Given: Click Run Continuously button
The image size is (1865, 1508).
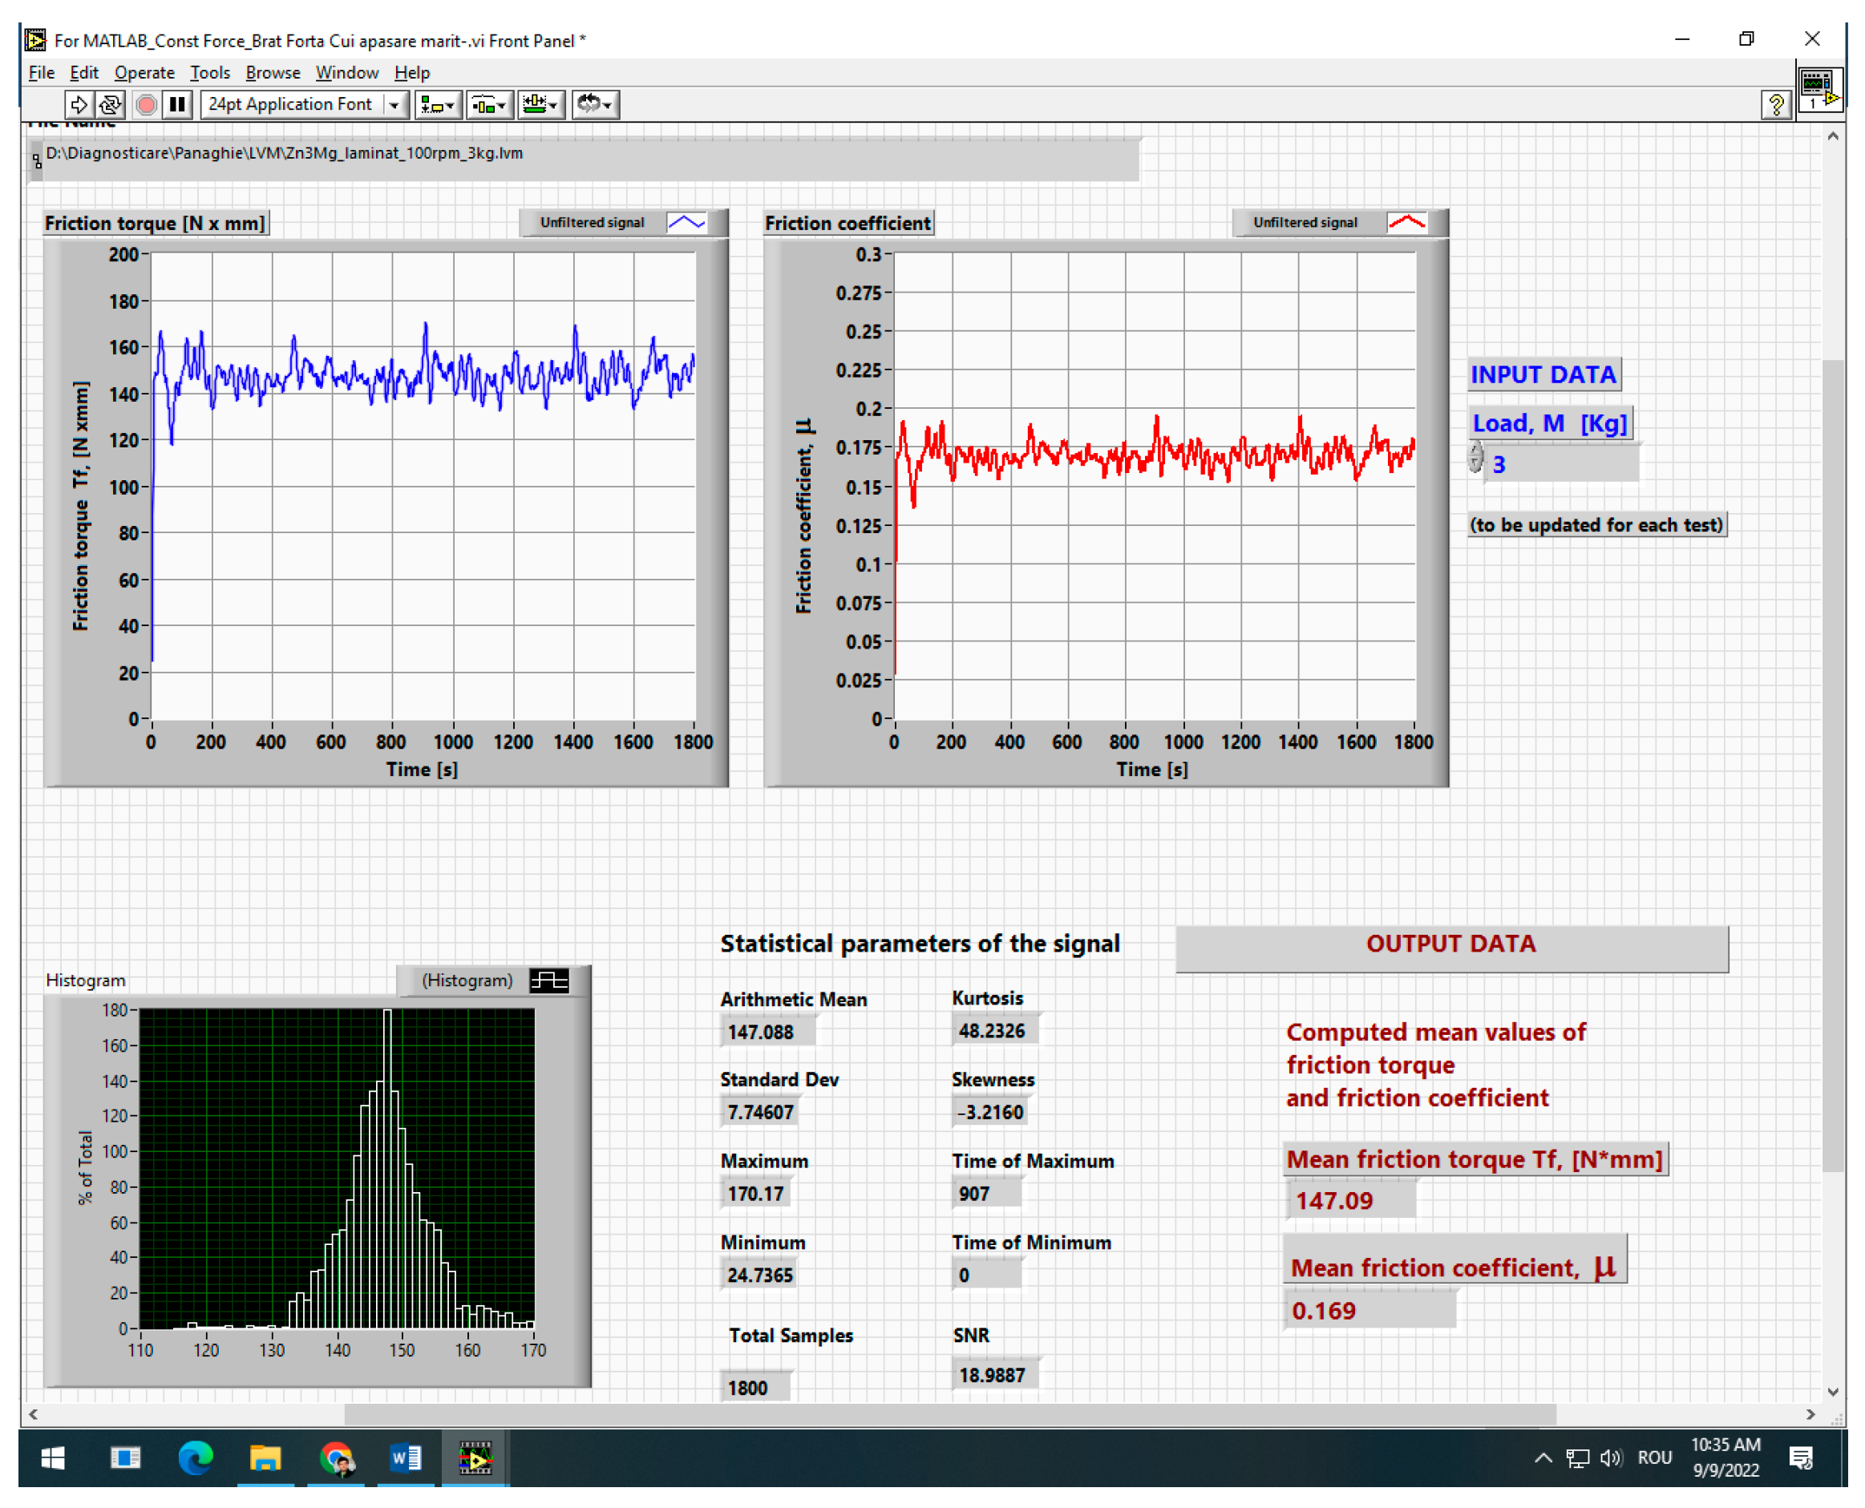Looking at the screenshot, I should [111, 105].
